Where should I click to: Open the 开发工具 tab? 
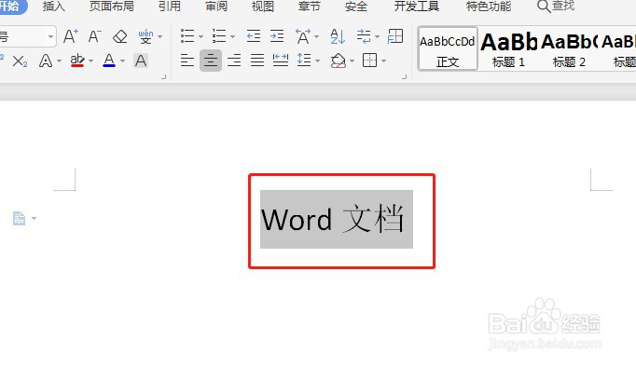(417, 7)
